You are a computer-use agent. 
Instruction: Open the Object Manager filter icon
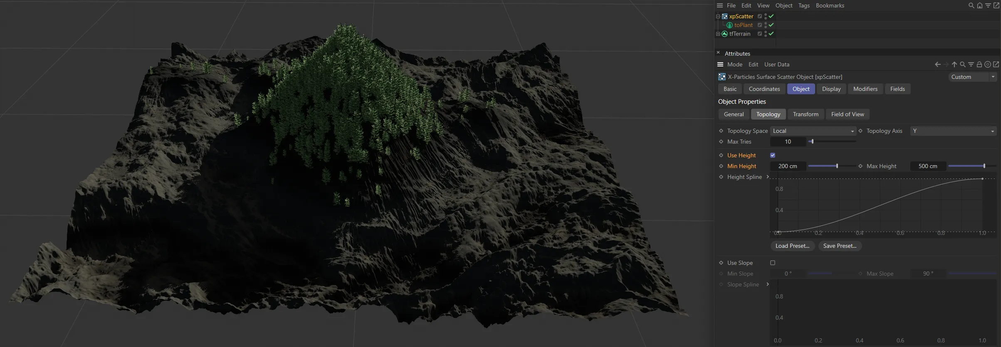(988, 5)
